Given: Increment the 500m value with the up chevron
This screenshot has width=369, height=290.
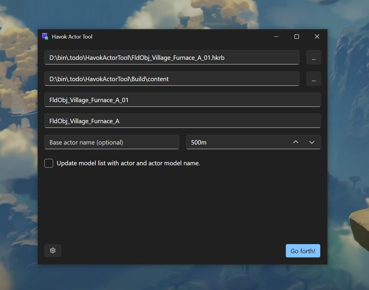Looking at the screenshot, I should 296,142.
